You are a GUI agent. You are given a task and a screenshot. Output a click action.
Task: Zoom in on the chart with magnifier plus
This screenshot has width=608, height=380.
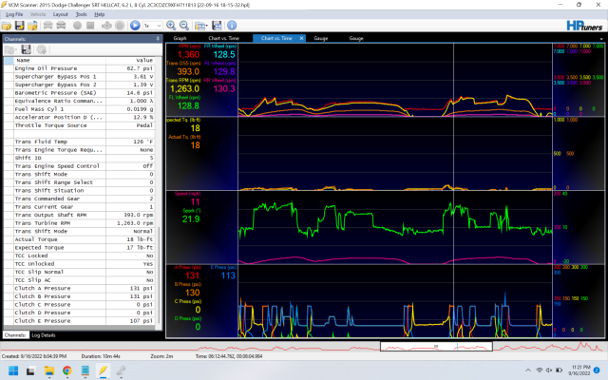click(171, 26)
